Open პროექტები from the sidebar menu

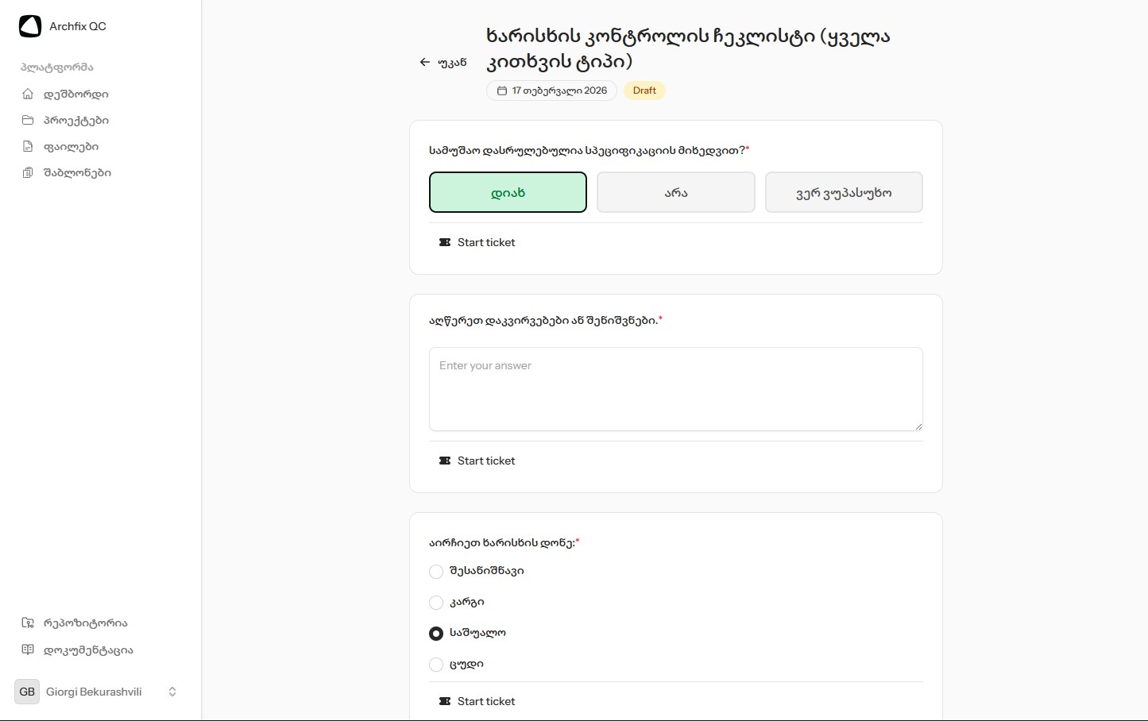(28, 120)
